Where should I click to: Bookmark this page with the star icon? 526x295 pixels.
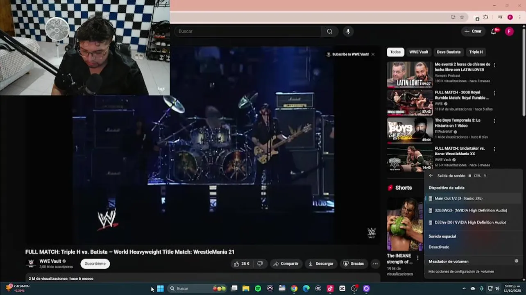[462, 17]
